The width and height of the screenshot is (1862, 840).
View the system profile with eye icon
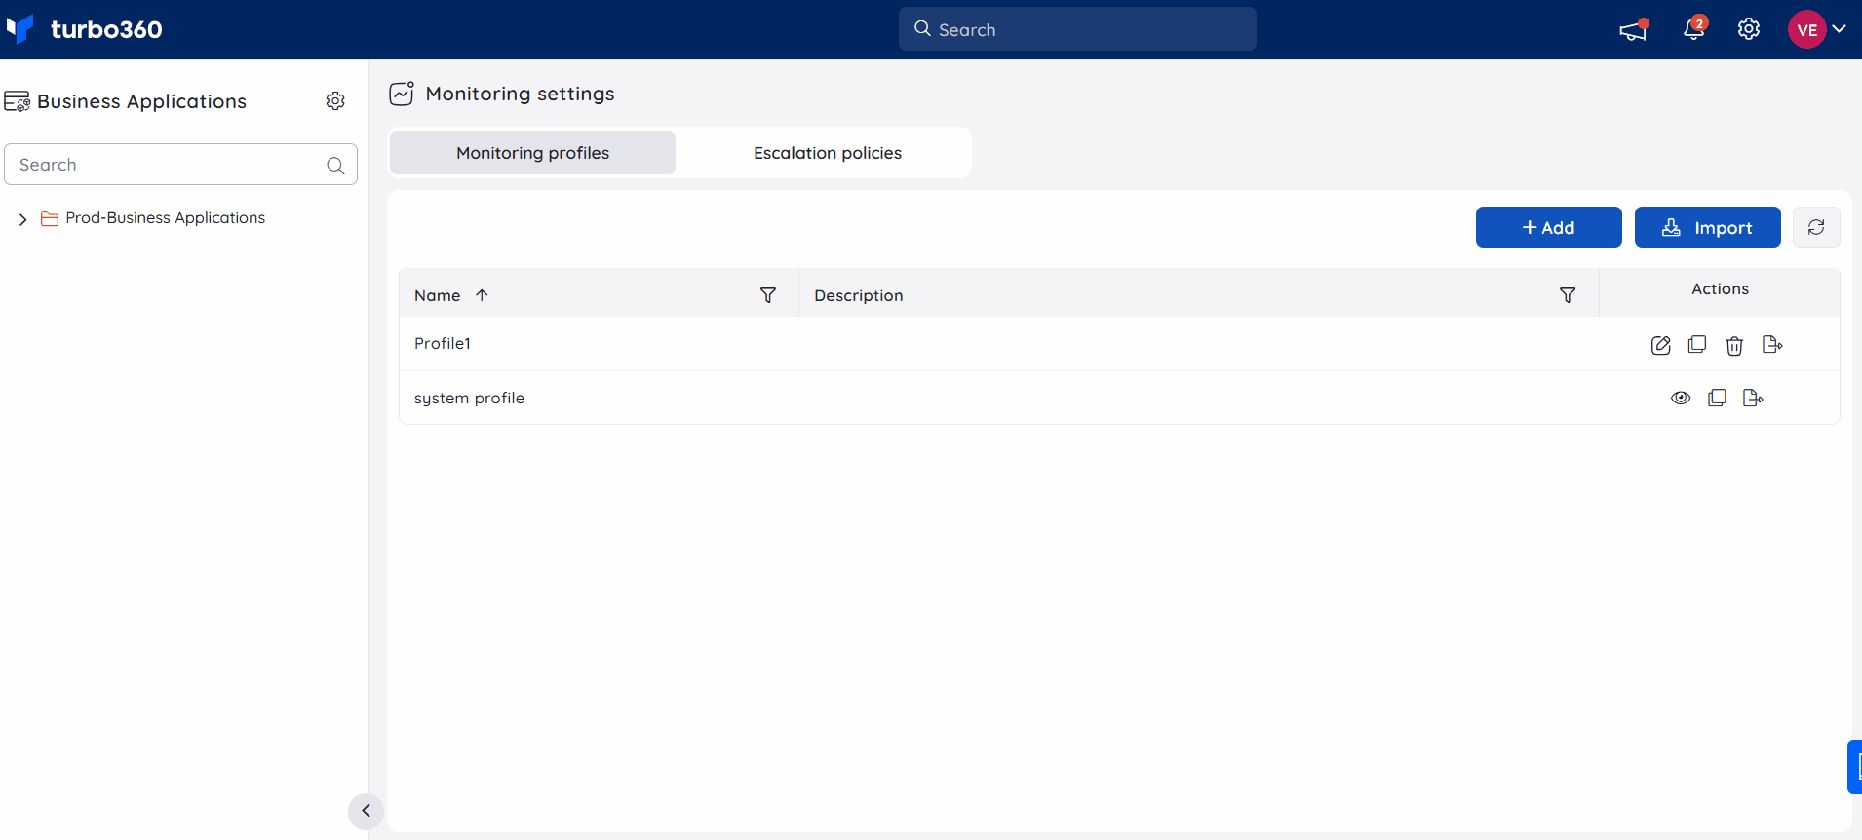tap(1681, 398)
